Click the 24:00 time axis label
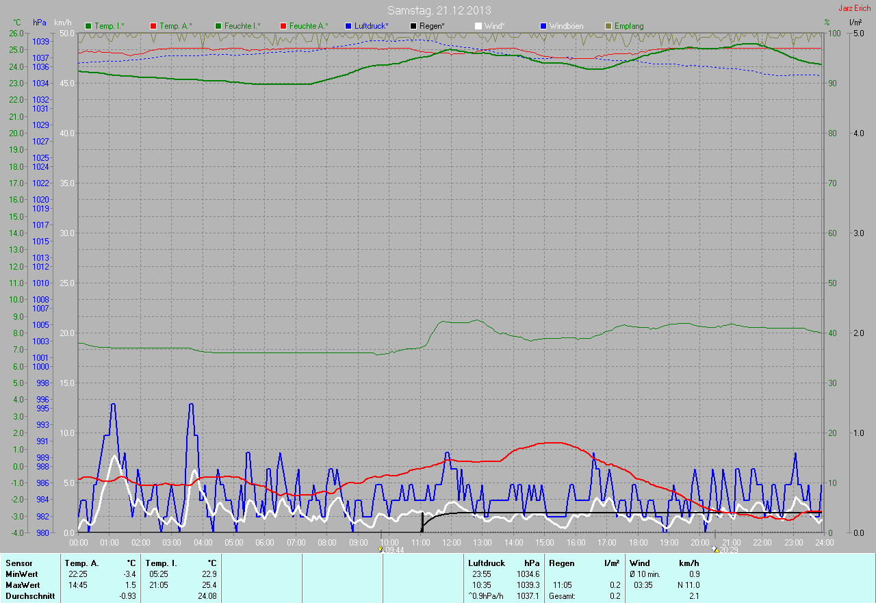The image size is (876, 603). click(824, 542)
